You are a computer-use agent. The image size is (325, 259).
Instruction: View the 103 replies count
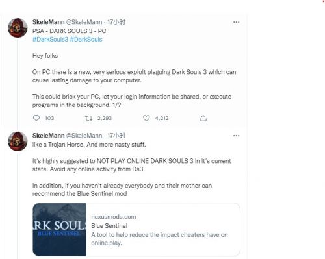click(49, 118)
